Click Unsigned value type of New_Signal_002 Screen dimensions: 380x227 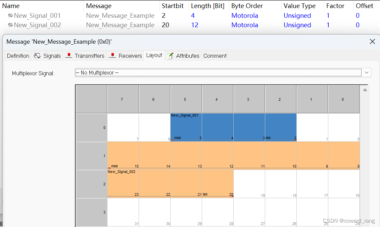(x=297, y=25)
